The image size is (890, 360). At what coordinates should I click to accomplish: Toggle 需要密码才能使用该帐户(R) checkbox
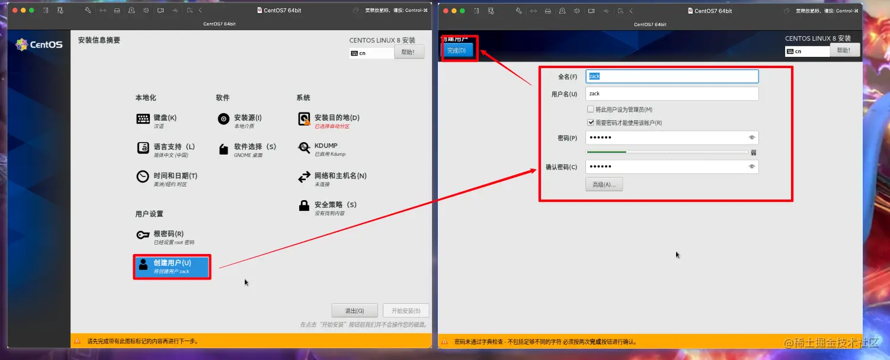(x=625, y=123)
